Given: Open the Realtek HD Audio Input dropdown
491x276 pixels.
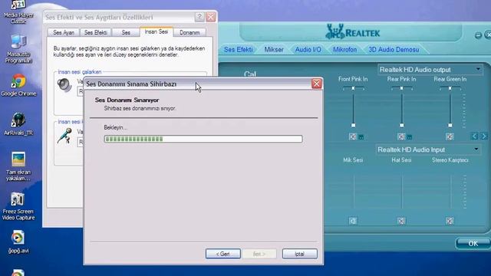Looking at the screenshot, I should pyautogui.click(x=428, y=149).
